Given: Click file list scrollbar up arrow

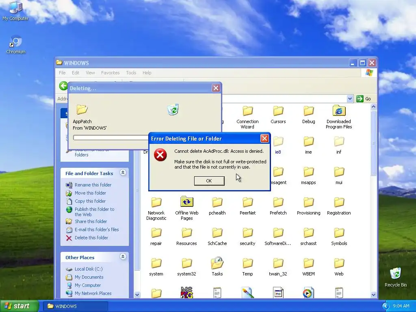Looking at the screenshot, I should click(x=374, y=107).
